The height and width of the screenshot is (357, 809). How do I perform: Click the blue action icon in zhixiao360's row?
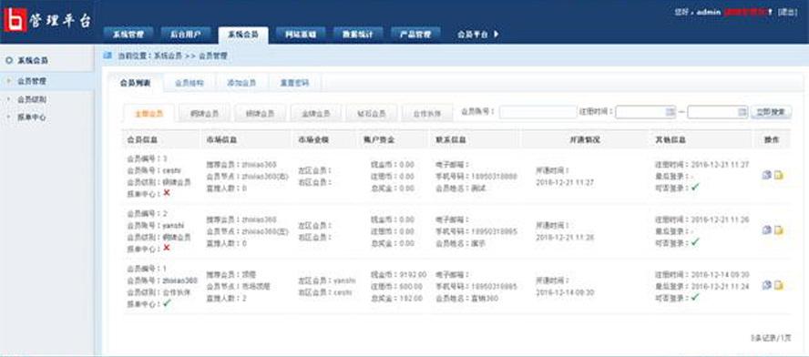click(767, 285)
